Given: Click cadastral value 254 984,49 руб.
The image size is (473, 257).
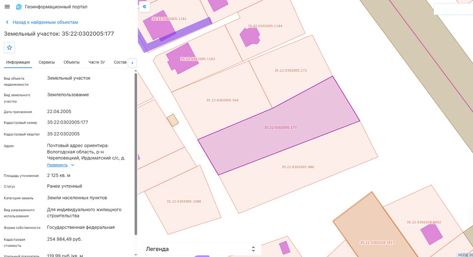Looking at the screenshot, I should (64, 239).
